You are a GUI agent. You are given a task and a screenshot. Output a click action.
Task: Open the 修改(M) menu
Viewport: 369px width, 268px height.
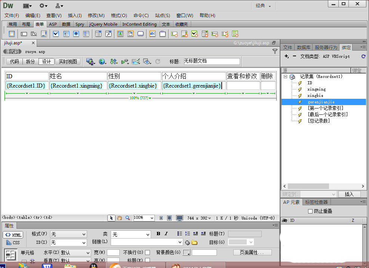click(x=96, y=16)
